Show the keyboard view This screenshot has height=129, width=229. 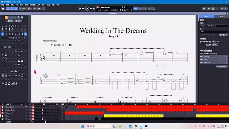coord(213,9)
